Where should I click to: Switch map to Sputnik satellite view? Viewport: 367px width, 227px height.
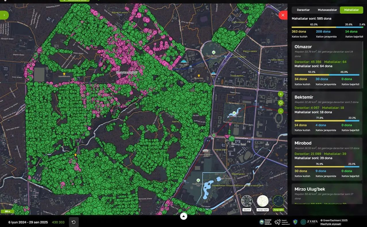click(x=247, y=201)
